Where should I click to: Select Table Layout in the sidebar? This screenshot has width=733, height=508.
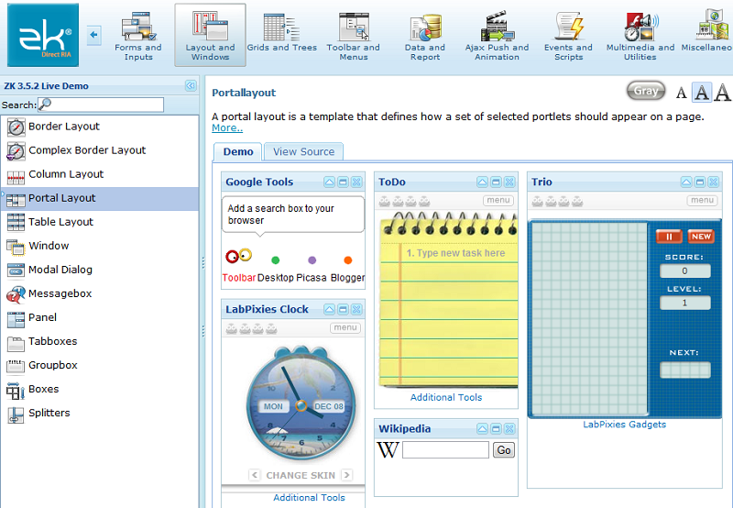coord(100,222)
